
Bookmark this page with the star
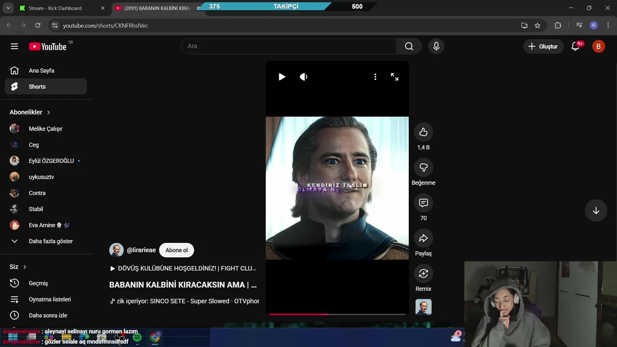(537, 26)
